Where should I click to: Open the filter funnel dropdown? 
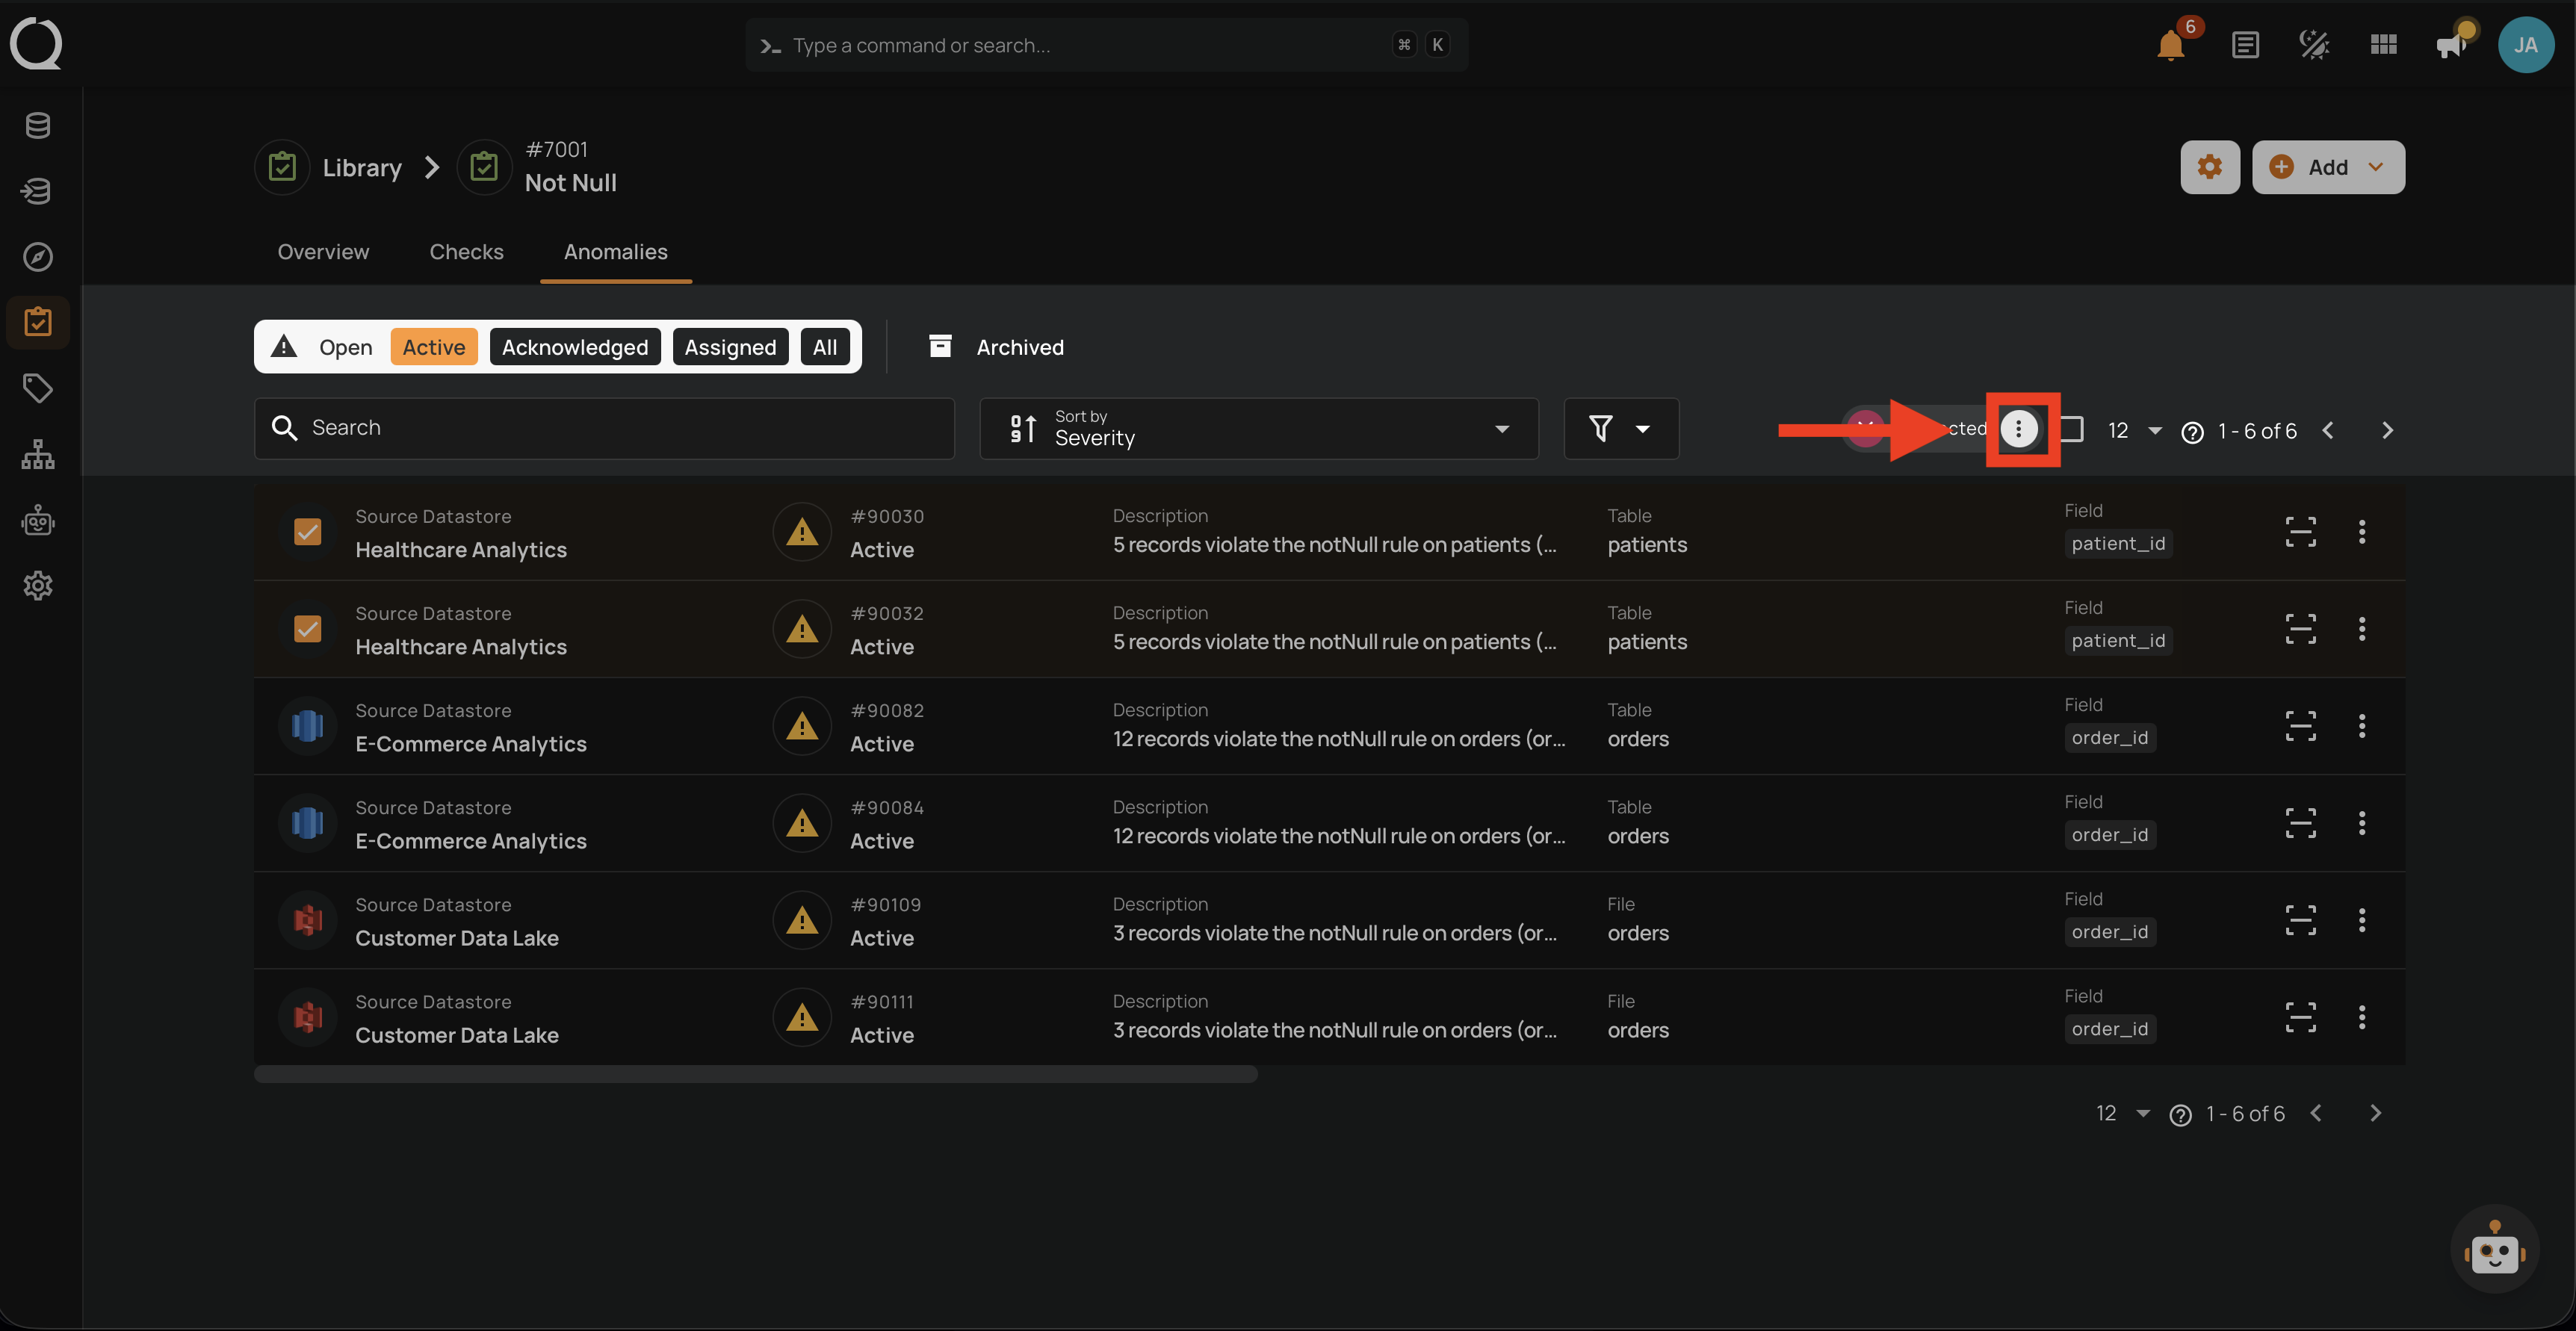tap(1621, 429)
